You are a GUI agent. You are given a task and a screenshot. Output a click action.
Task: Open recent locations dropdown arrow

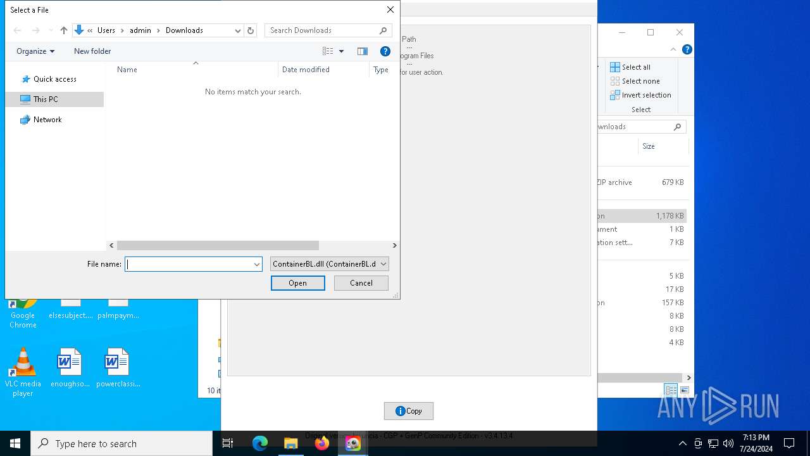(x=51, y=30)
